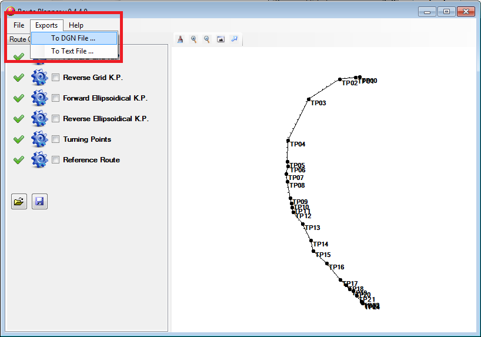Click the TP07 label on the route
This screenshot has width=481, height=337.
[x=296, y=178]
